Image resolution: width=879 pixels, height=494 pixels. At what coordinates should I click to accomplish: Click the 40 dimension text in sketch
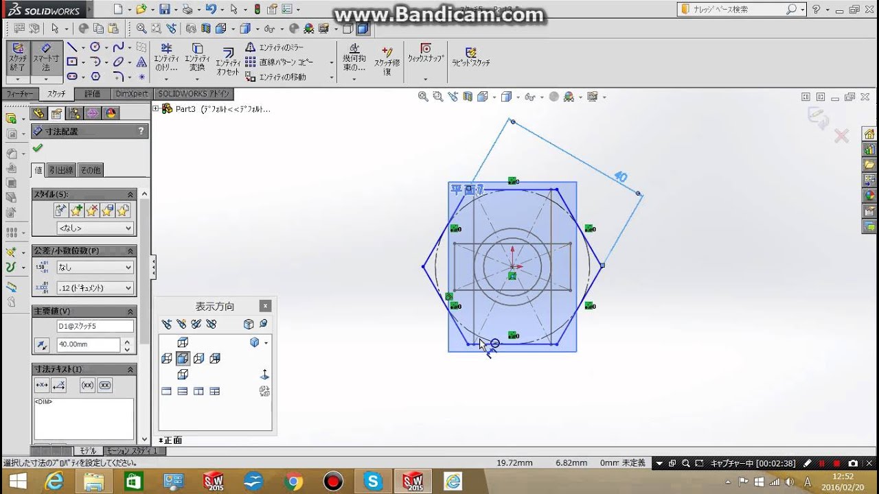(620, 177)
